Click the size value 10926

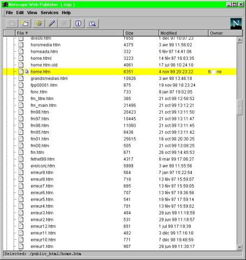130,78
